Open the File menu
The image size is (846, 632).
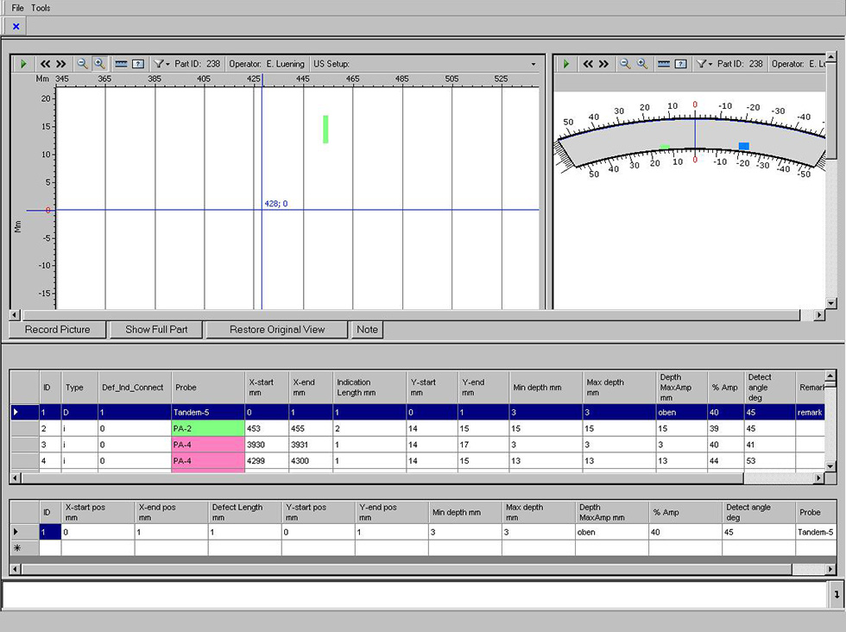tap(17, 8)
